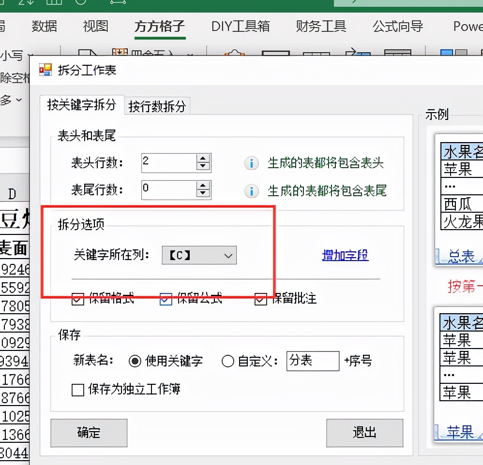
Task: Toggle the 保留批注 checkbox
Action: pos(260,299)
